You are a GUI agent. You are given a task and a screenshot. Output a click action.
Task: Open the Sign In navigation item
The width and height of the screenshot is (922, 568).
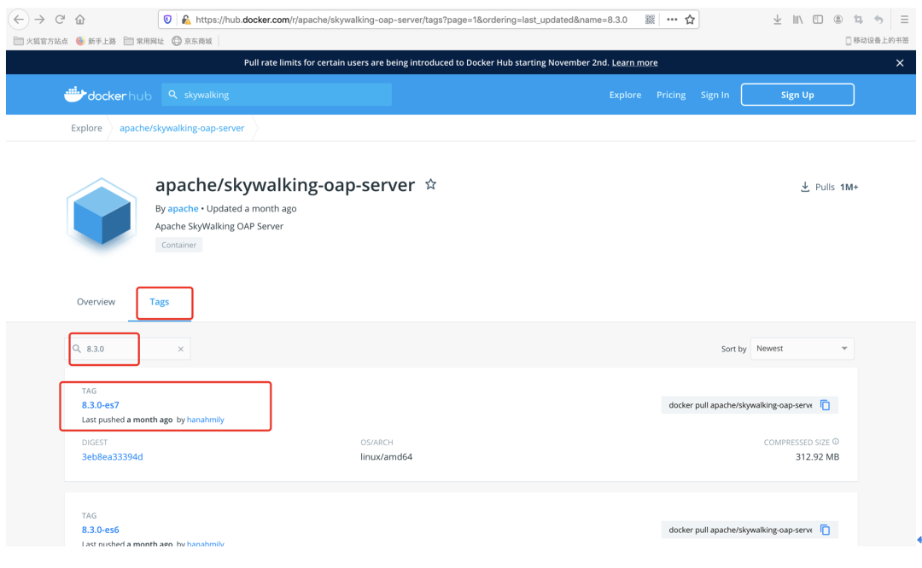[715, 95]
